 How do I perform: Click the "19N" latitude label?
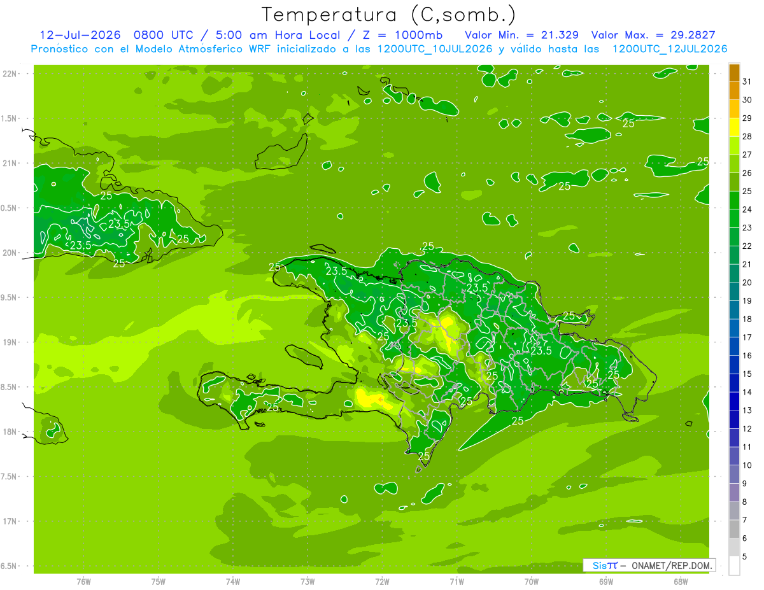tap(10, 342)
